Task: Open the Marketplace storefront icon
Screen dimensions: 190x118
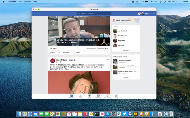Action: pyautogui.click(x=98, y=96)
